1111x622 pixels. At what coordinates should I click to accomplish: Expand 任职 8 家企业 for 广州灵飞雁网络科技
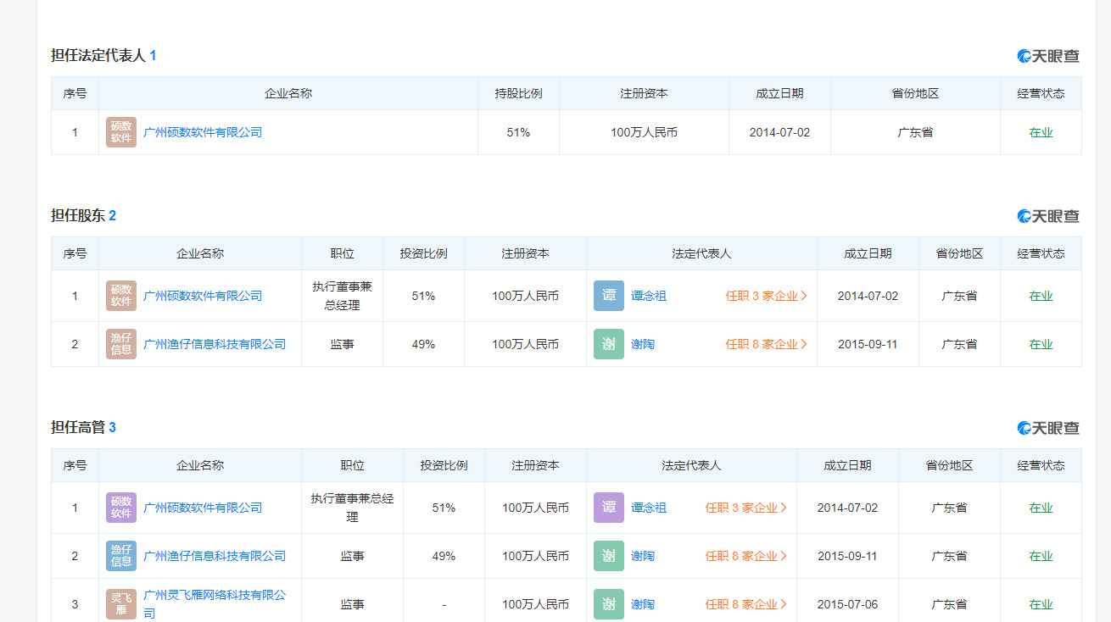pyautogui.click(x=745, y=604)
